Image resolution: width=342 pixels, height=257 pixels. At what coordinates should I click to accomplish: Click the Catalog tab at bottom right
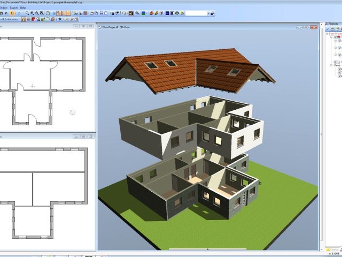pos(334,250)
